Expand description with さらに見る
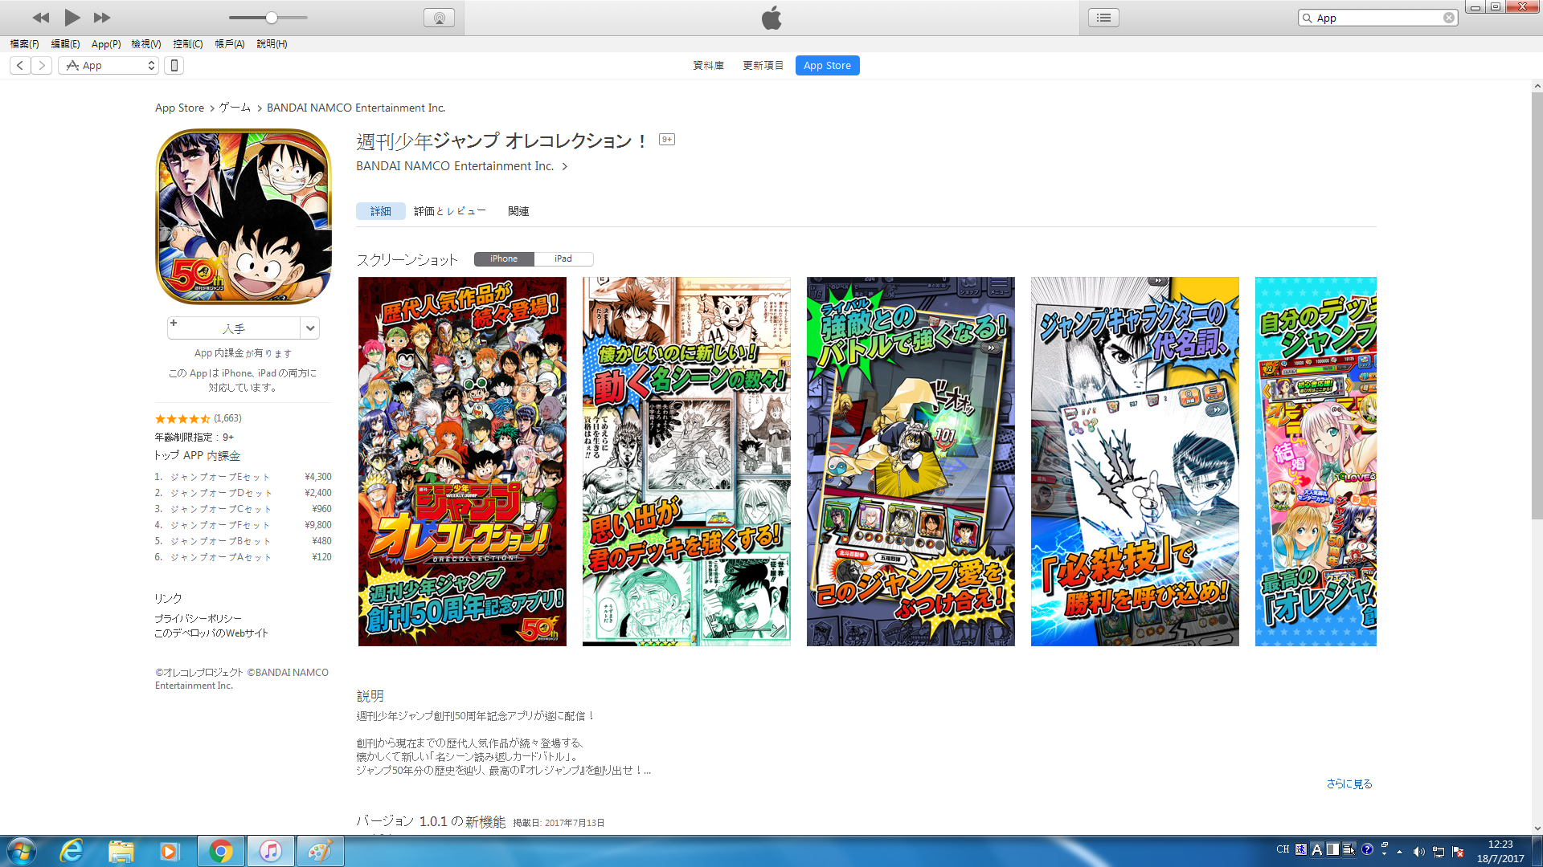This screenshot has height=867, width=1543. (x=1349, y=784)
